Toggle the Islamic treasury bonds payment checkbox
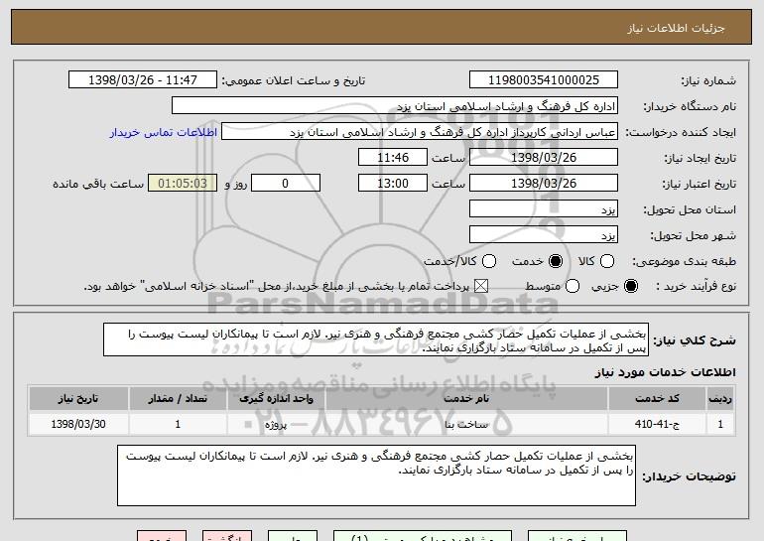Viewport: 764px width, 541px height. (481, 286)
